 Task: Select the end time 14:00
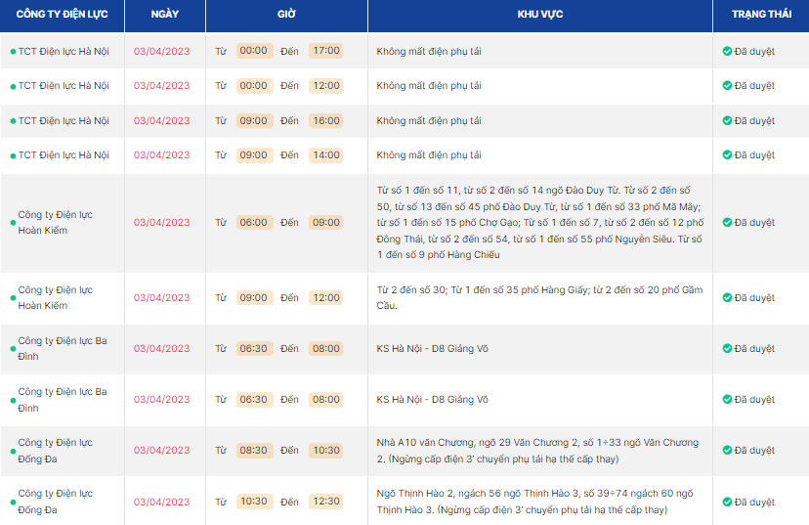[x=326, y=155]
